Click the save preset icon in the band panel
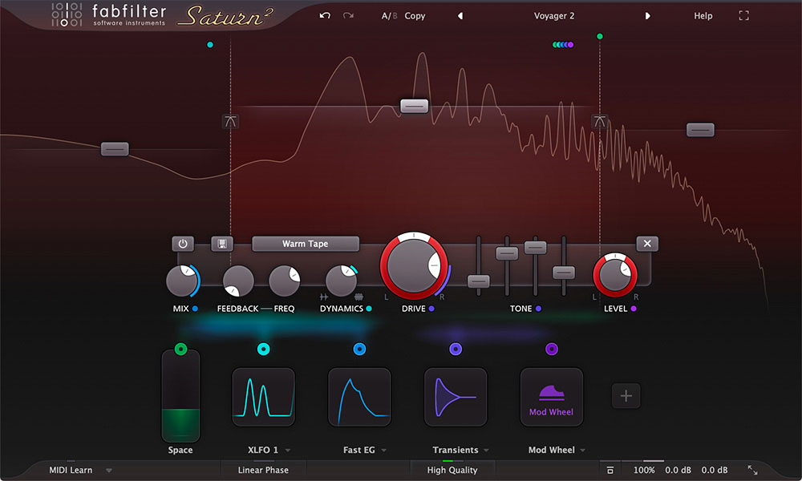802x481 pixels. pos(222,243)
